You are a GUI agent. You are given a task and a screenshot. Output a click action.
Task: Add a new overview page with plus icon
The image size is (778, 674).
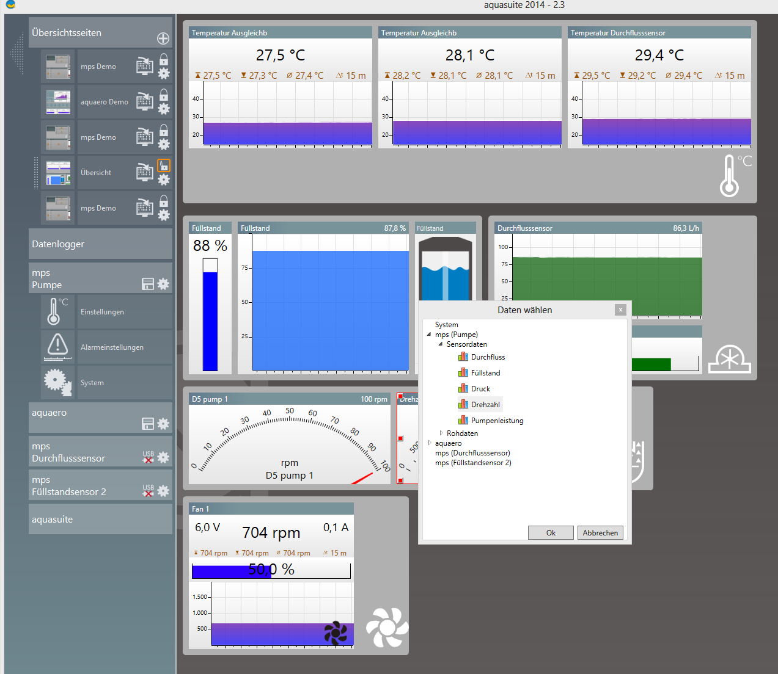163,38
